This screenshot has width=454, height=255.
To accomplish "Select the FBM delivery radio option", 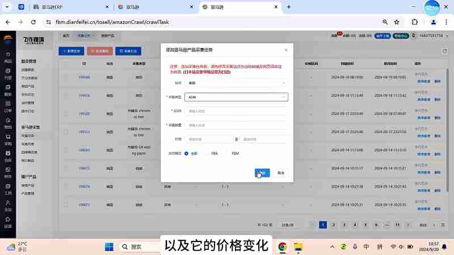I will point(233,154).
